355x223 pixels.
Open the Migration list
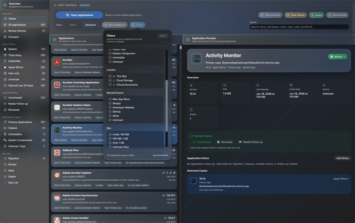click(24, 158)
